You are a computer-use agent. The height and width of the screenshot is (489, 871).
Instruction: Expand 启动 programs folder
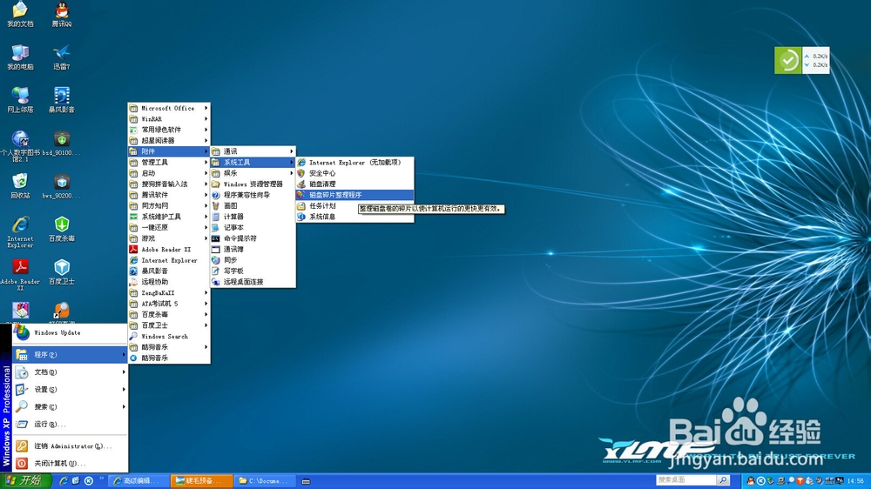169,173
